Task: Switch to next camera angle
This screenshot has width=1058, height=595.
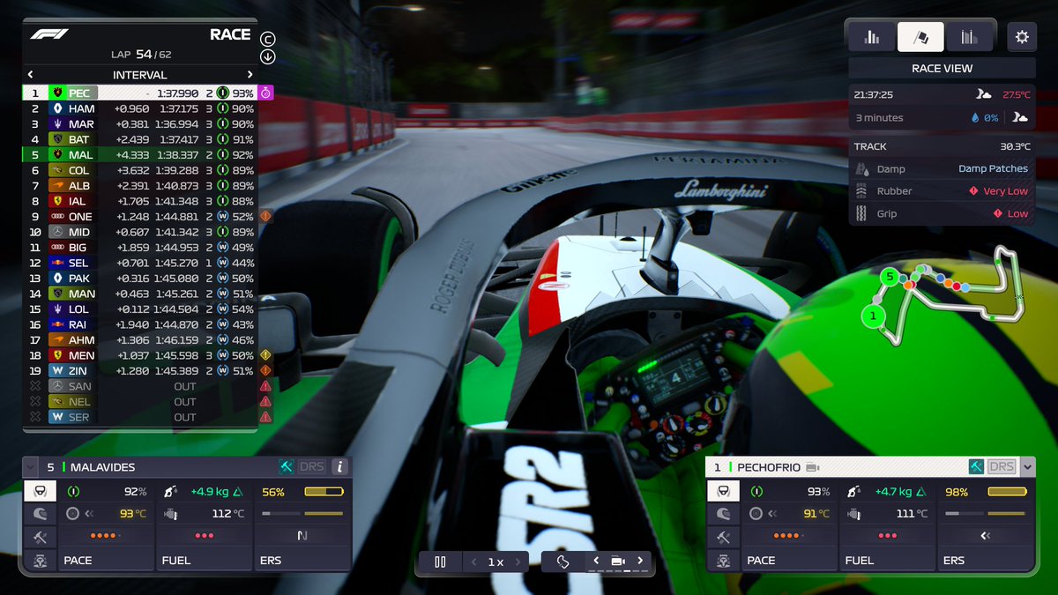Action: pos(640,561)
